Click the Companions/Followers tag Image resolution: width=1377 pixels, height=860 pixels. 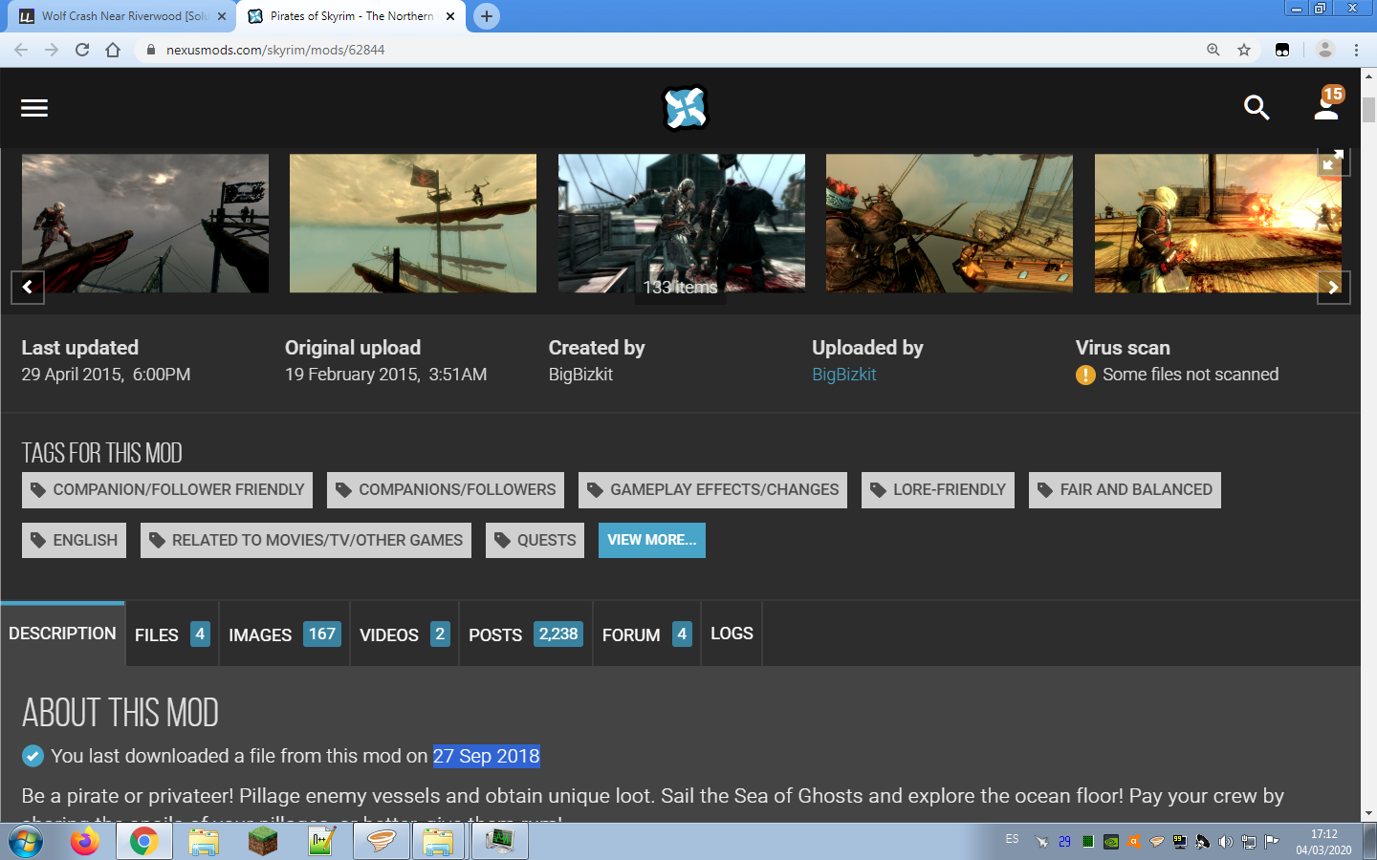pyautogui.click(x=446, y=490)
